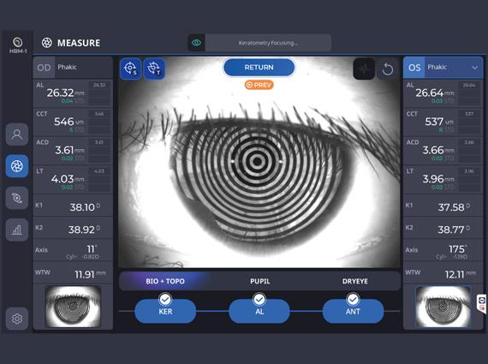488x364 pixels.
Task: Select OD Axis value 11
Action: tap(92, 249)
